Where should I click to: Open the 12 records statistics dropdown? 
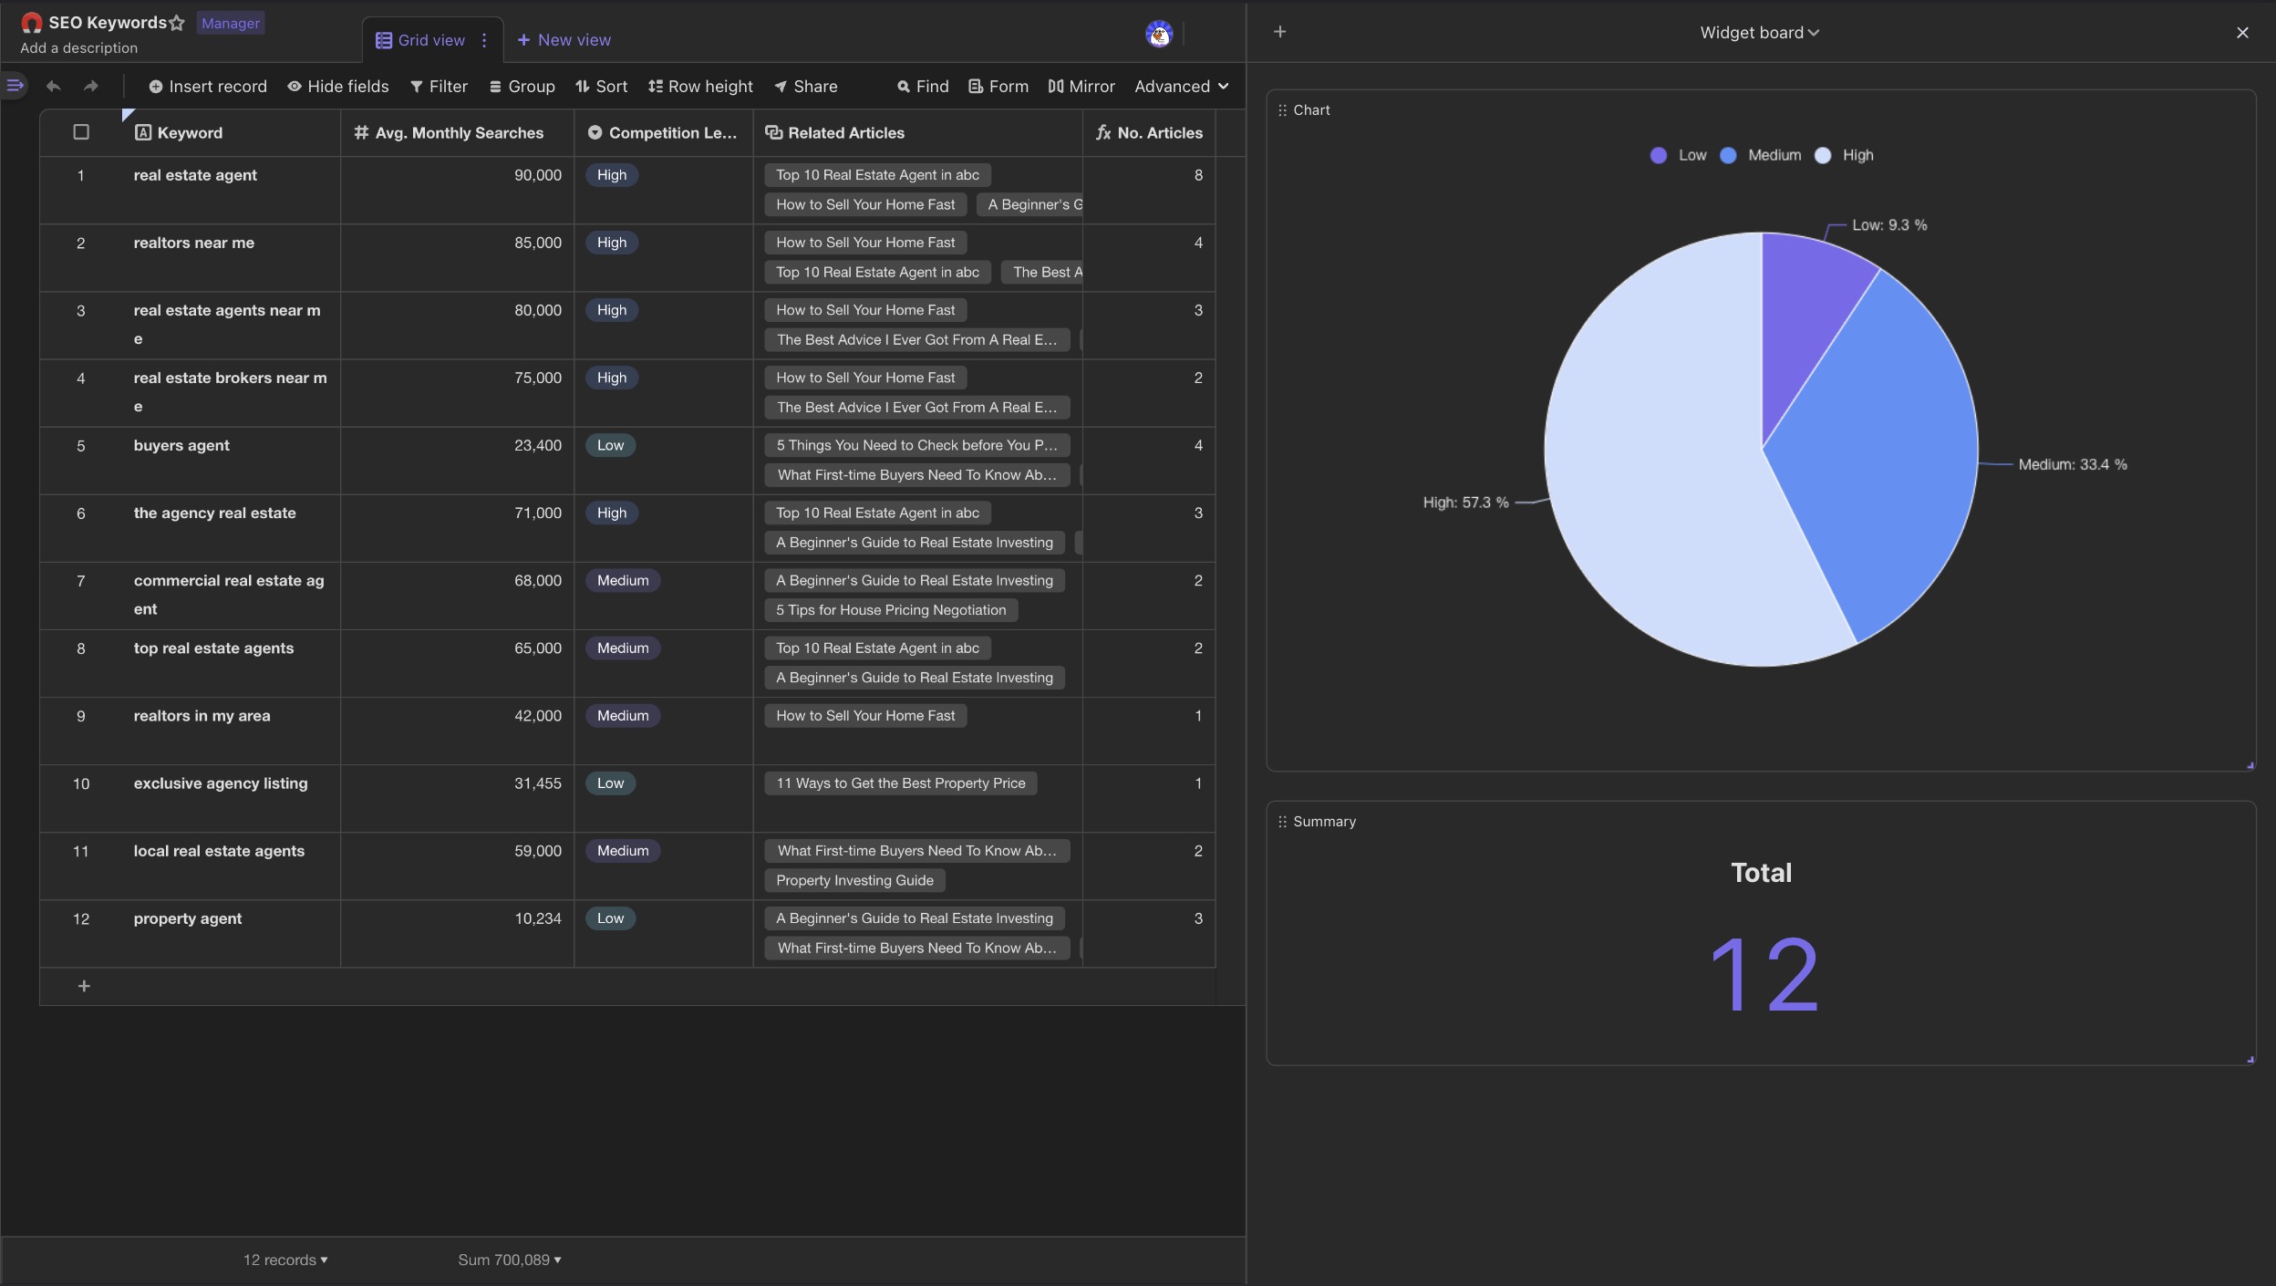tap(285, 1260)
